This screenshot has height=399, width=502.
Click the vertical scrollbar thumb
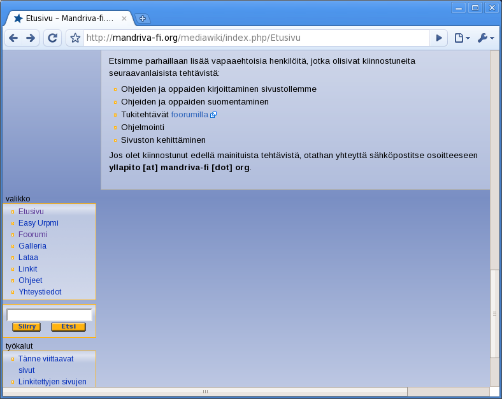click(x=494, y=314)
